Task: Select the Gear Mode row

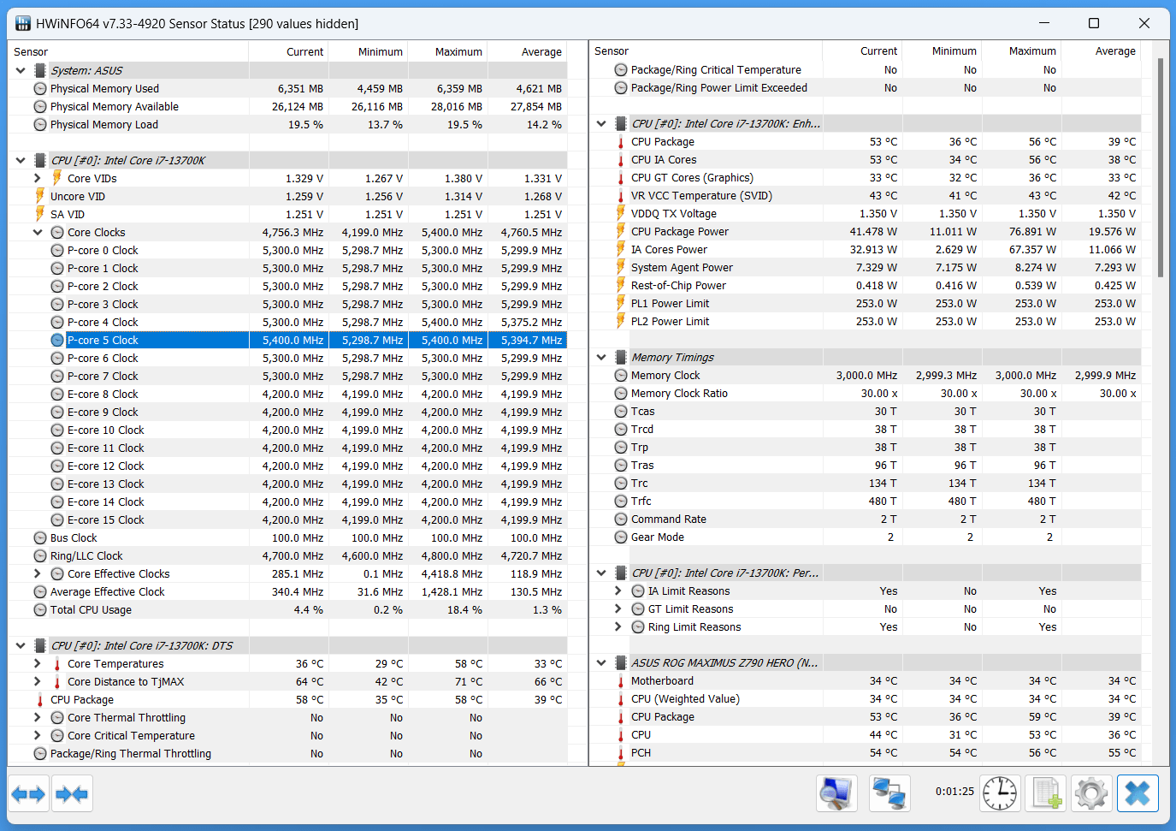Action: click(x=866, y=537)
